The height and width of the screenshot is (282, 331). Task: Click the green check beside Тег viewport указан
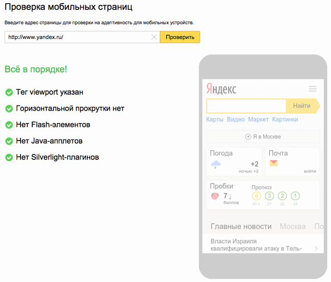click(9, 92)
